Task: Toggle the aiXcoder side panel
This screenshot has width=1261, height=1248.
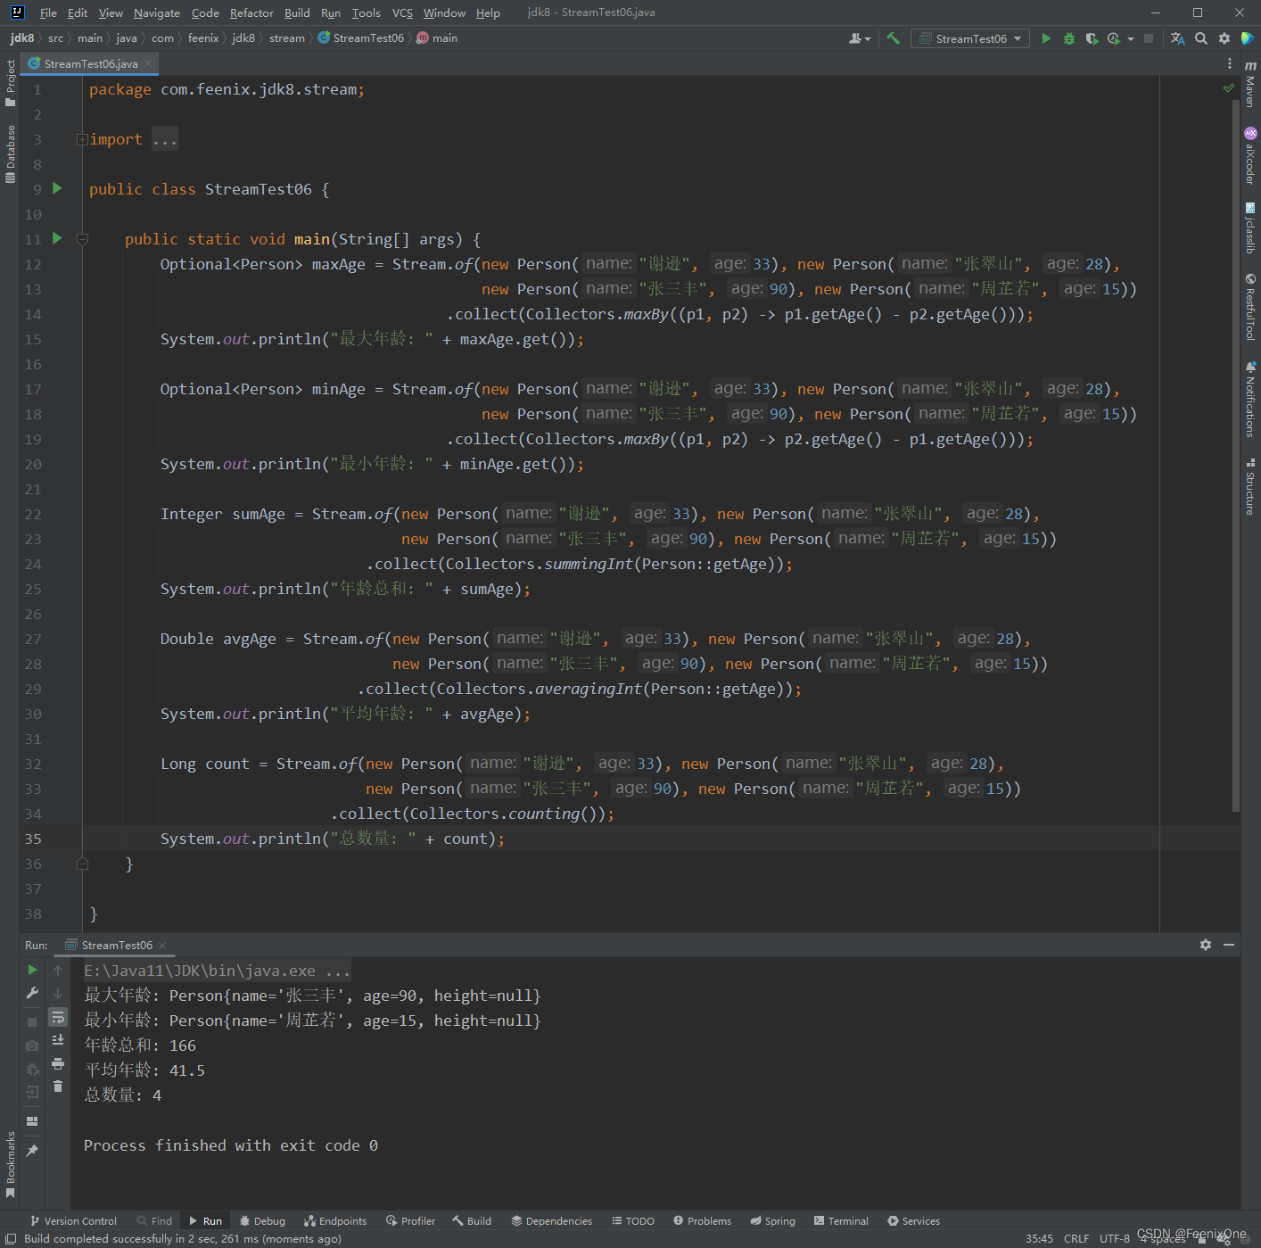Action: [x=1250, y=156]
